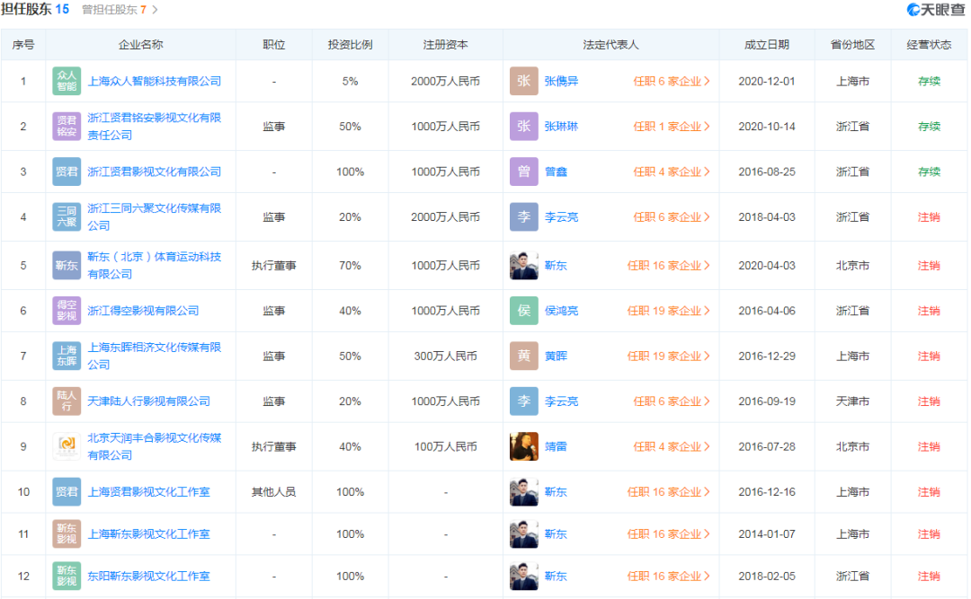Image resolution: width=971 pixels, height=599 pixels.
Task: Open company link 浙江得空影视有限公司
Action: [x=143, y=311]
